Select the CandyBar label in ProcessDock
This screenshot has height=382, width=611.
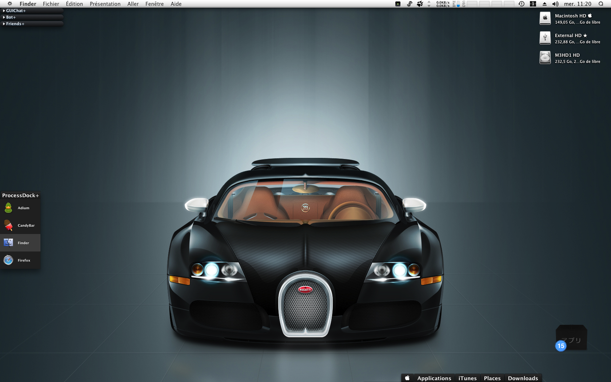26,226
